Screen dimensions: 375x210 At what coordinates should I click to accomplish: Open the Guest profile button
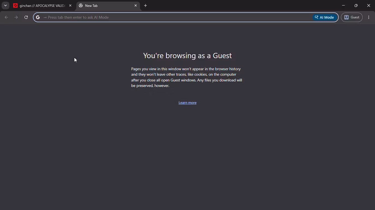click(352, 17)
